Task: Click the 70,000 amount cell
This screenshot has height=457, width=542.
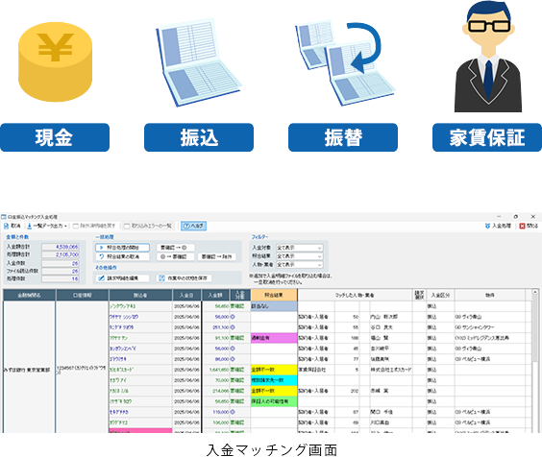Action: [217, 380]
